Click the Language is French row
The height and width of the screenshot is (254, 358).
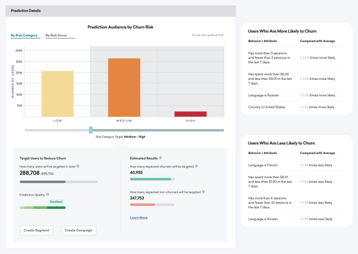[x=296, y=165]
